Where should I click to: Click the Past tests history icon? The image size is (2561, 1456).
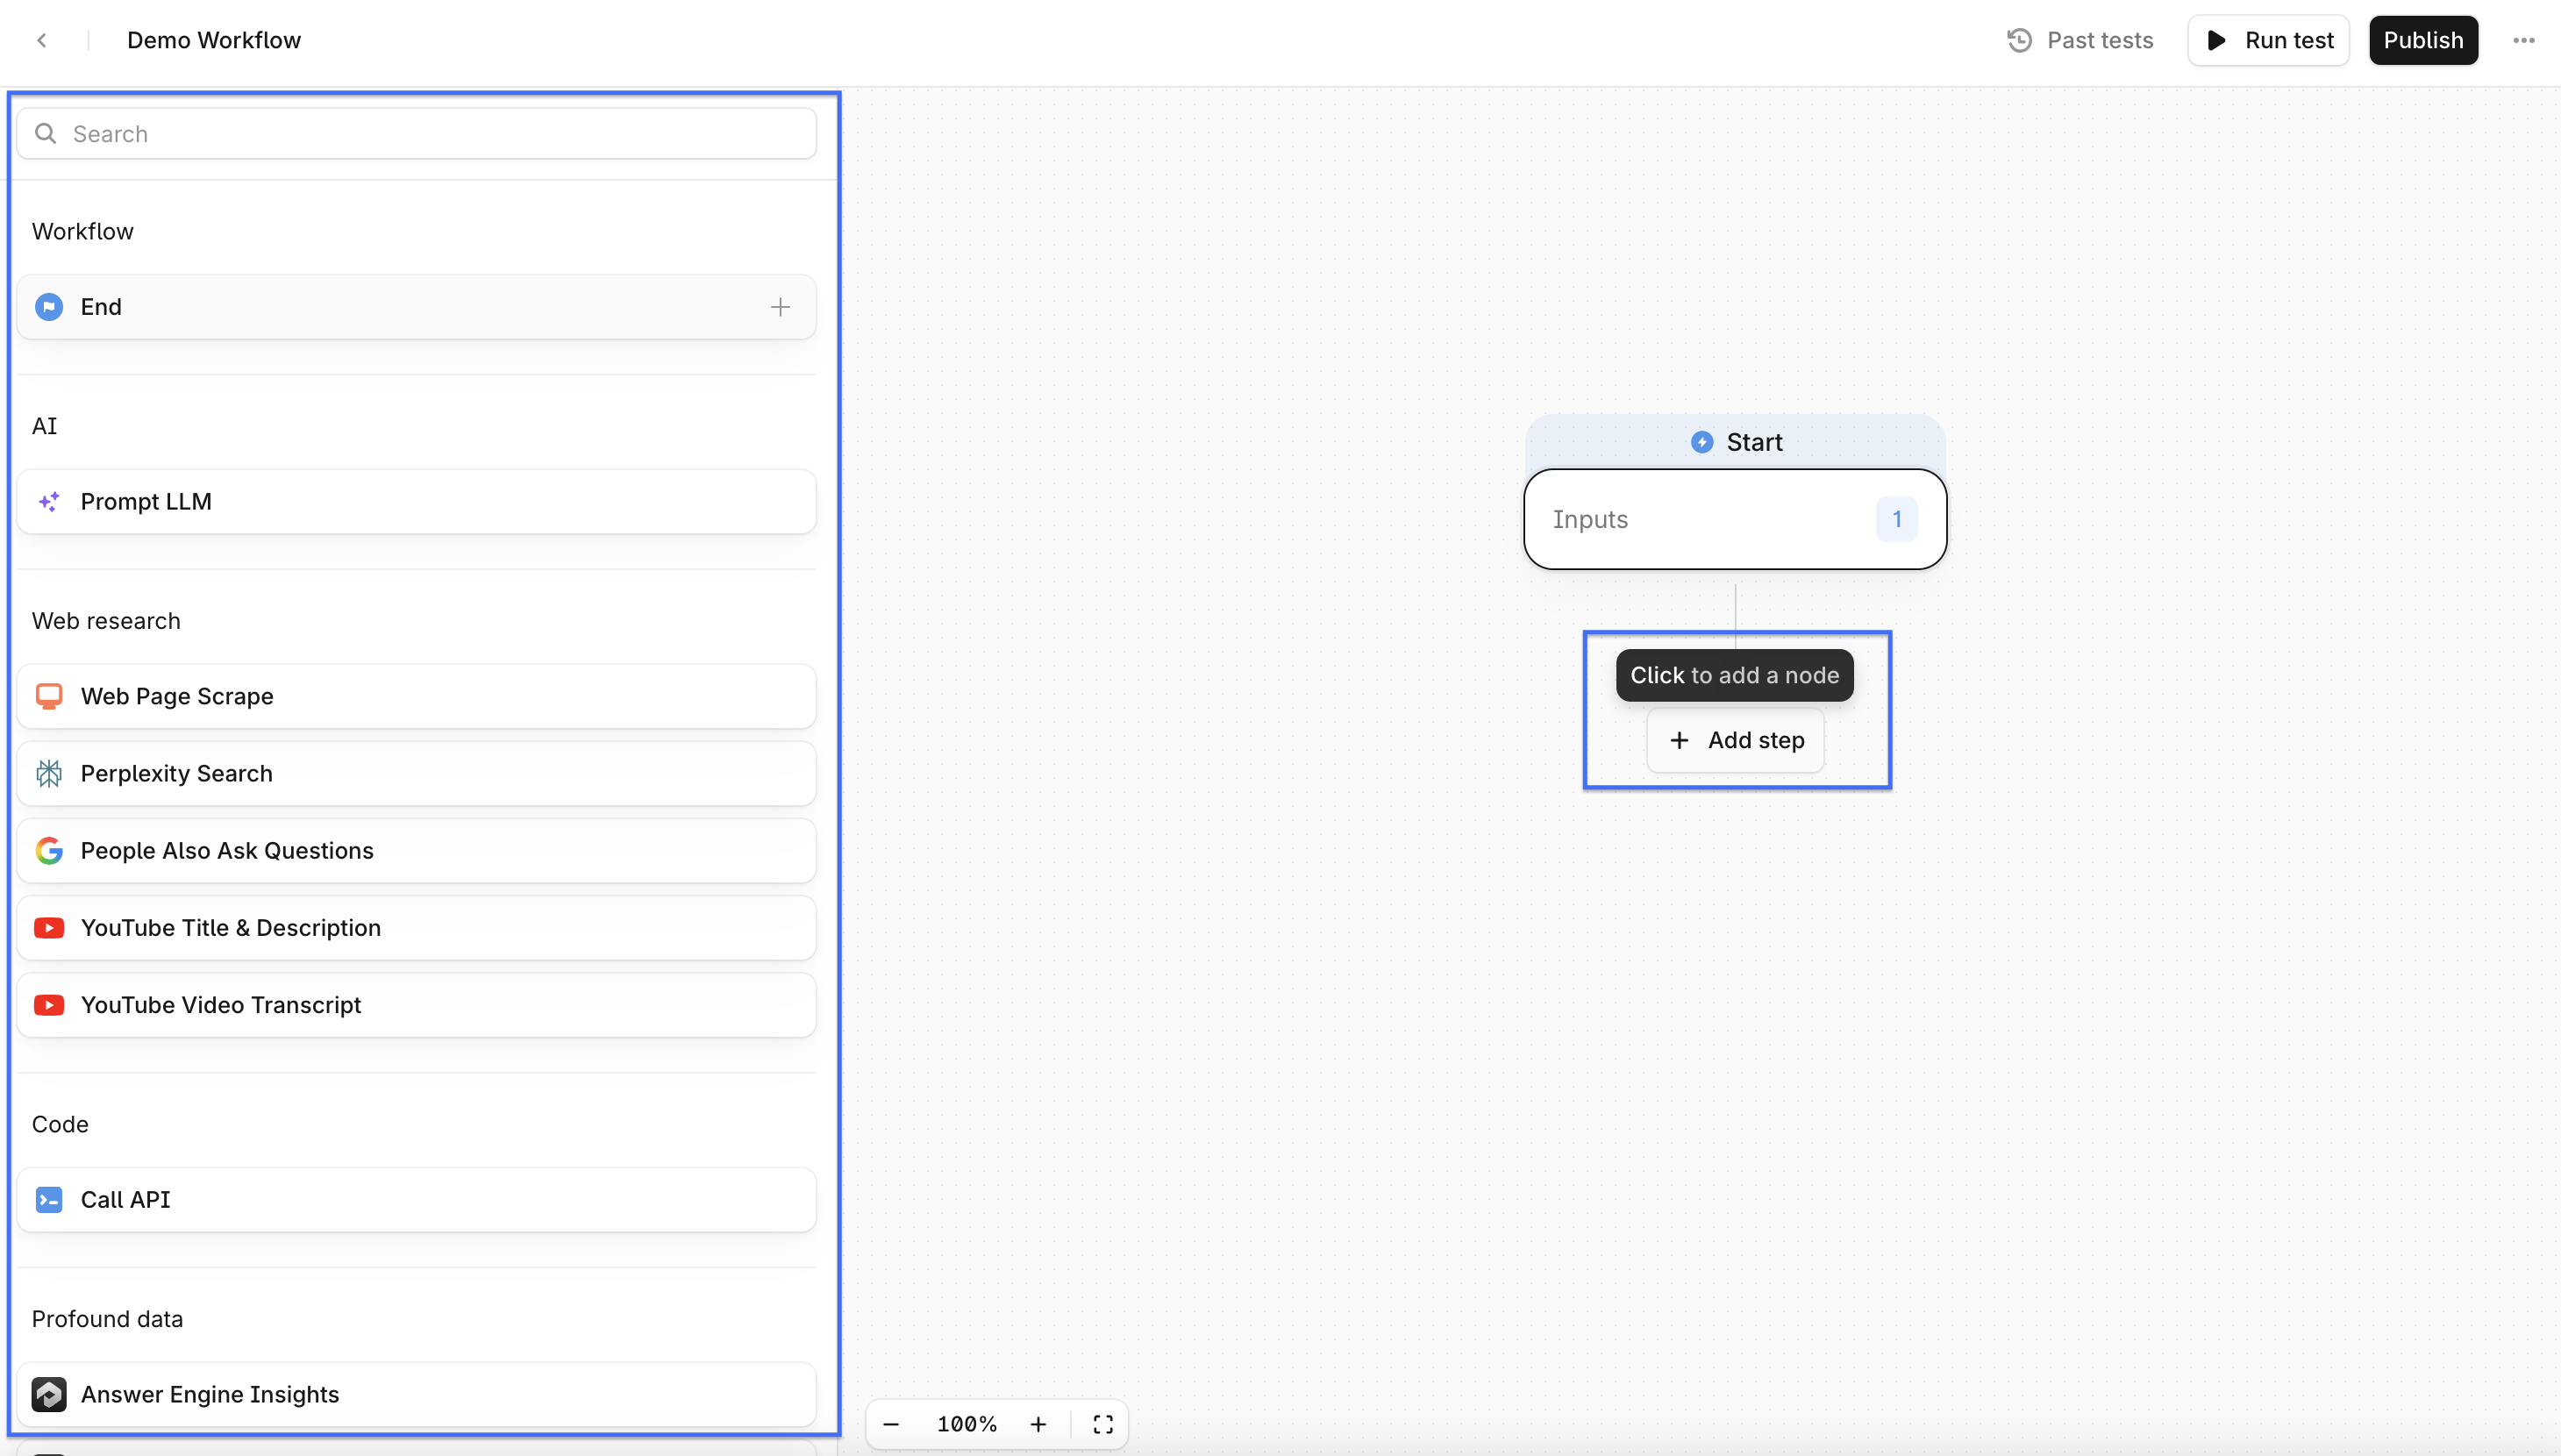click(2019, 40)
